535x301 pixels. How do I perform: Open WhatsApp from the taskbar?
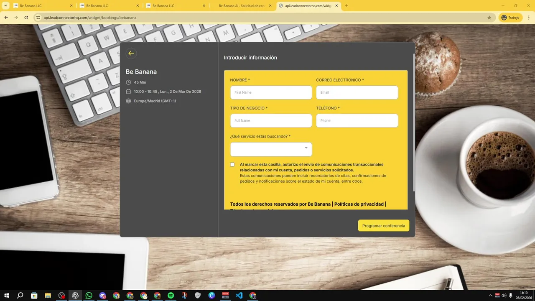coord(89,295)
